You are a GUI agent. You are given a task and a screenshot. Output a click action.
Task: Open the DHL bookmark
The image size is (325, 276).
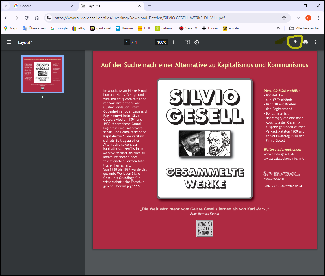pos(144,28)
